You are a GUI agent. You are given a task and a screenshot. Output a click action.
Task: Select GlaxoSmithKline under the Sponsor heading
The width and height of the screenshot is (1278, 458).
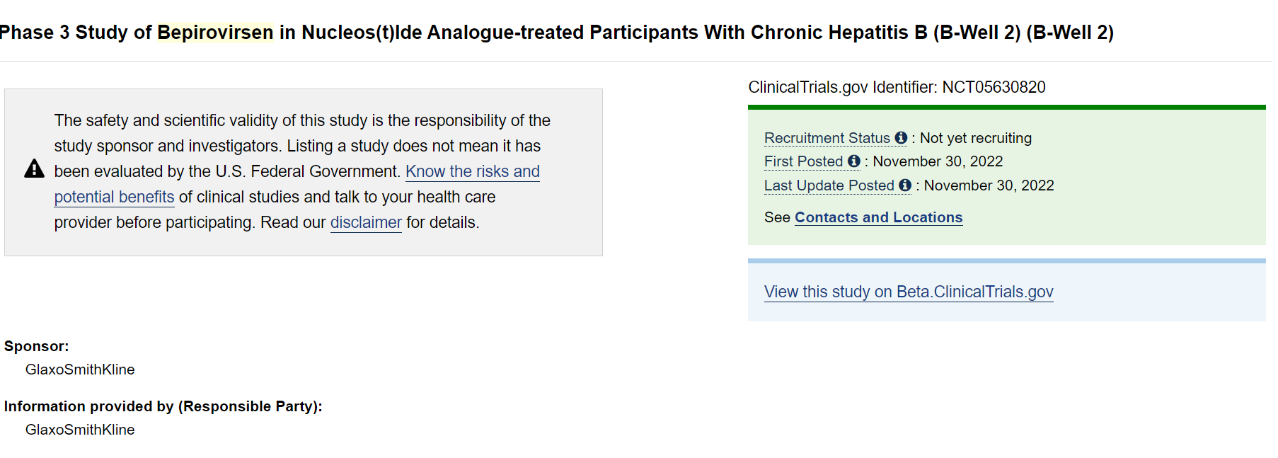(80, 370)
